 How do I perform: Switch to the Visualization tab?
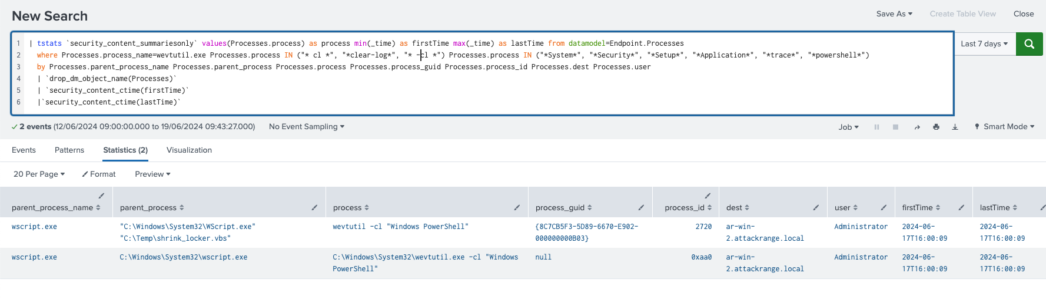click(x=189, y=150)
